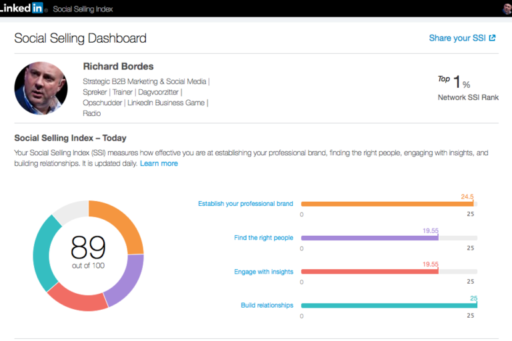Click the 89 score in the donut center
Viewport: 512px width, 341px height.
click(88, 248)
